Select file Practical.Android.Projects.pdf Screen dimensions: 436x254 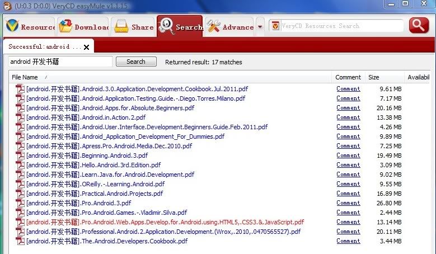click(x=95, y=194)
